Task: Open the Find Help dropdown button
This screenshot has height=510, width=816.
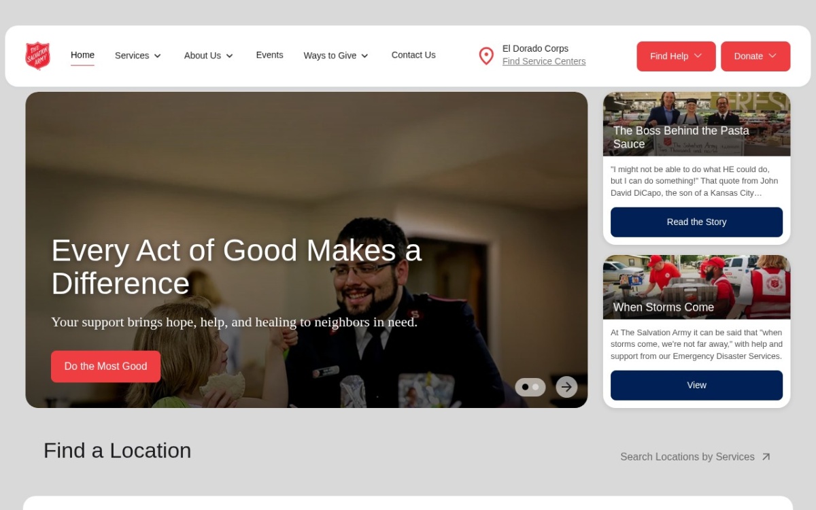Action: coord(676,56)
